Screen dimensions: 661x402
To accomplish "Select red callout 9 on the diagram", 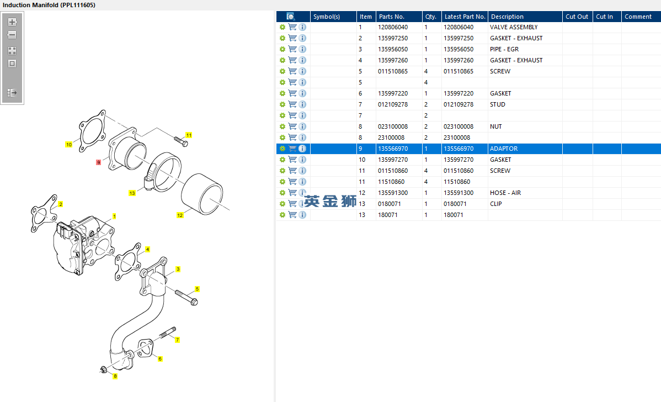I will tap(98, 162).
